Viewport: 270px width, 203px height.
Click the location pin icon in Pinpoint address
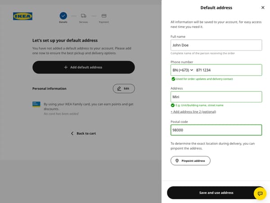pyautogui.click(x=177, y=161)
